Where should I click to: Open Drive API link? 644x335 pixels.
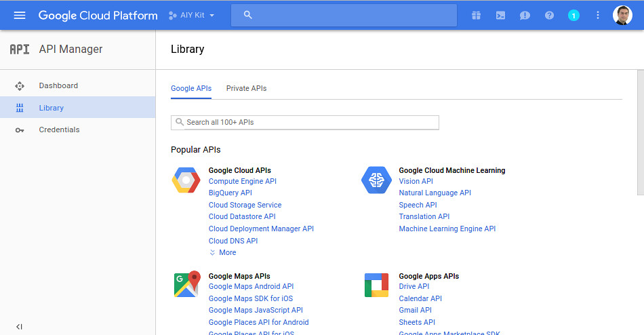pyautogui.click(x=414, y=286)
